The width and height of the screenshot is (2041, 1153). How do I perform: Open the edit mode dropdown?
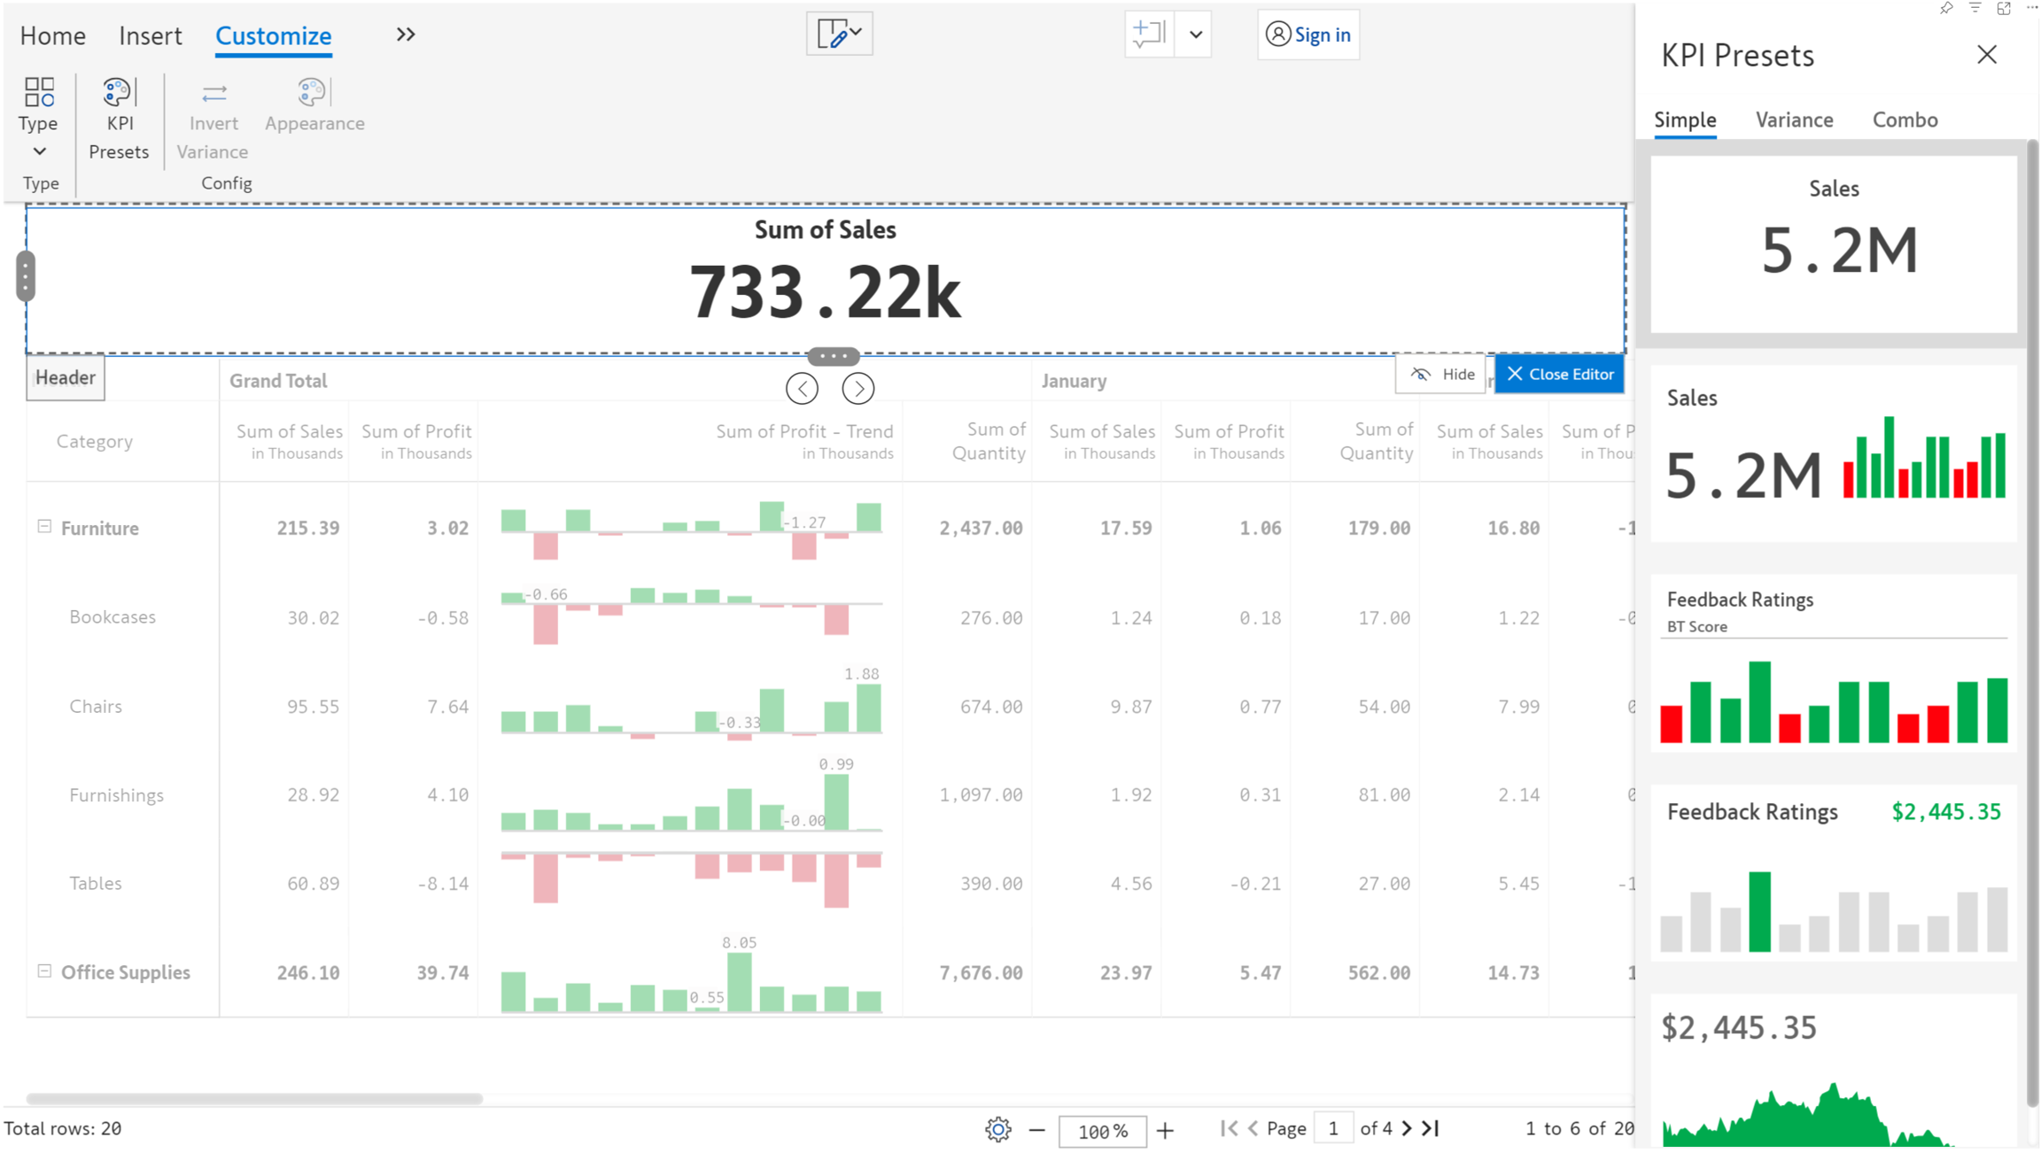click(839, 34)
